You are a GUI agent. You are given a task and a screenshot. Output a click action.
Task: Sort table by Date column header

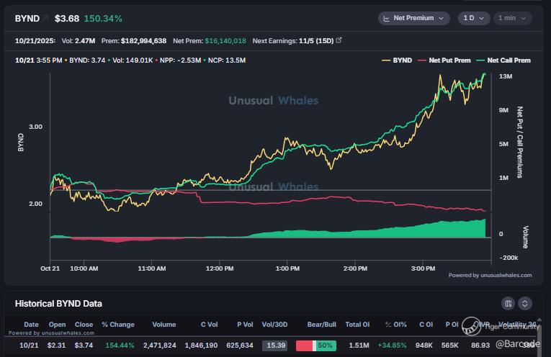tap(31, 325)
